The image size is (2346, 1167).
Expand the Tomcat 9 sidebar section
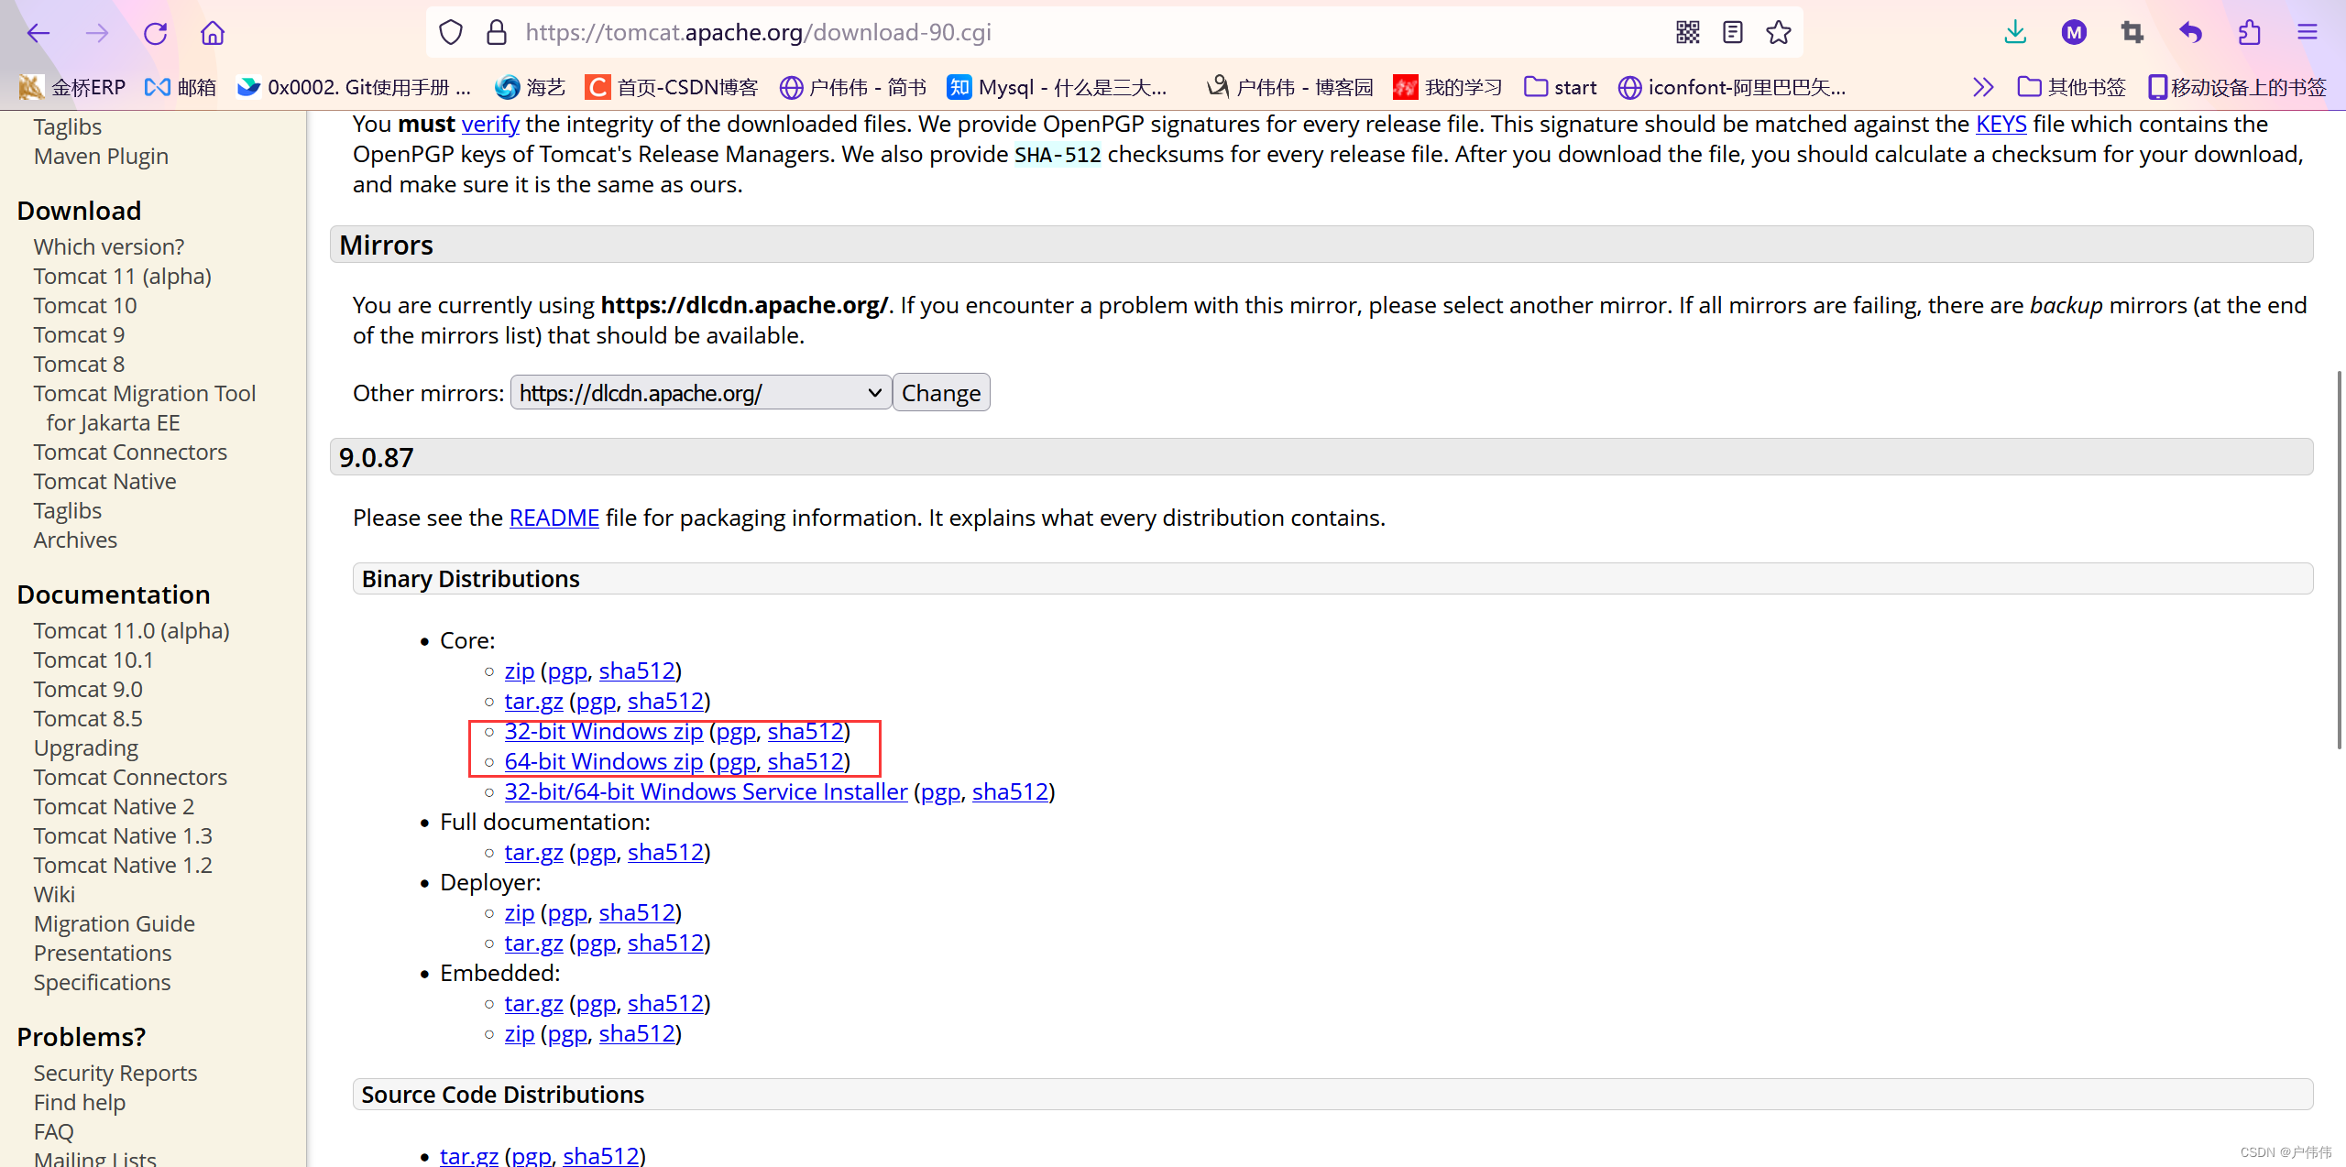tap(78, 335)
